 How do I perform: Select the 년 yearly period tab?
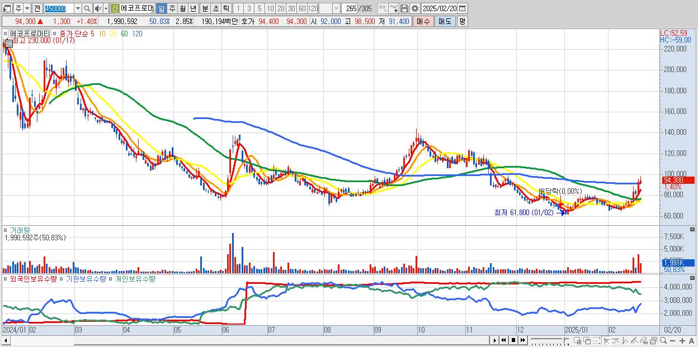pos(193,8)
